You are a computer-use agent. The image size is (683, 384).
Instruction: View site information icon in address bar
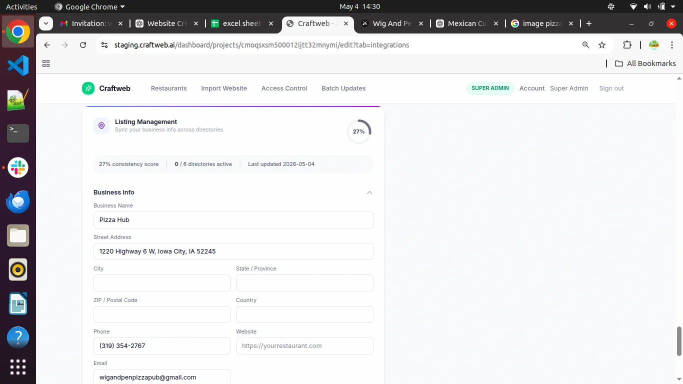[x=104, y=45]
